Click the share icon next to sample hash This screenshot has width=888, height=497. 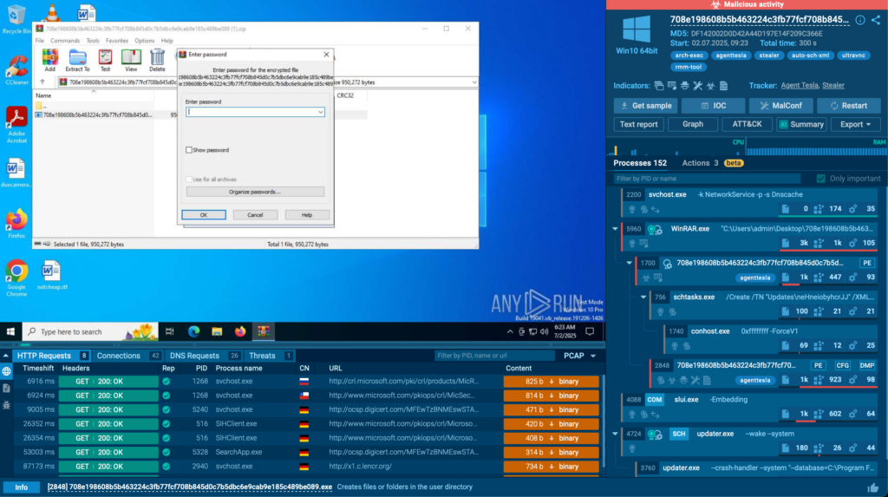[x=876, y=20]
